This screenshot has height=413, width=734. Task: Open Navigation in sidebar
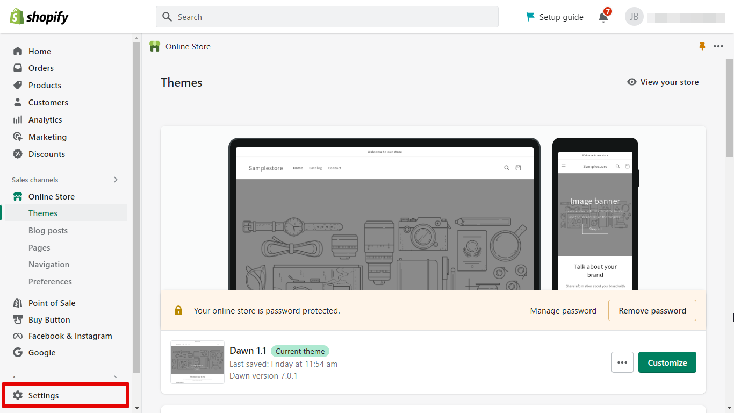(x=49, y=265)
